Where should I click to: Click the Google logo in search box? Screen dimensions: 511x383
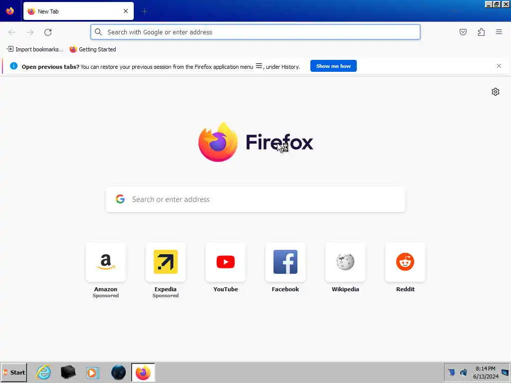tap(120, 199)
